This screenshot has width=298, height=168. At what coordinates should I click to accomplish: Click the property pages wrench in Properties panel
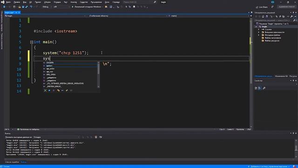coord(264,88)
